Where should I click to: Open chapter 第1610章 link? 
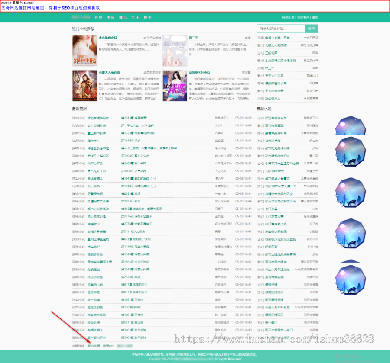tap(131, 141)
